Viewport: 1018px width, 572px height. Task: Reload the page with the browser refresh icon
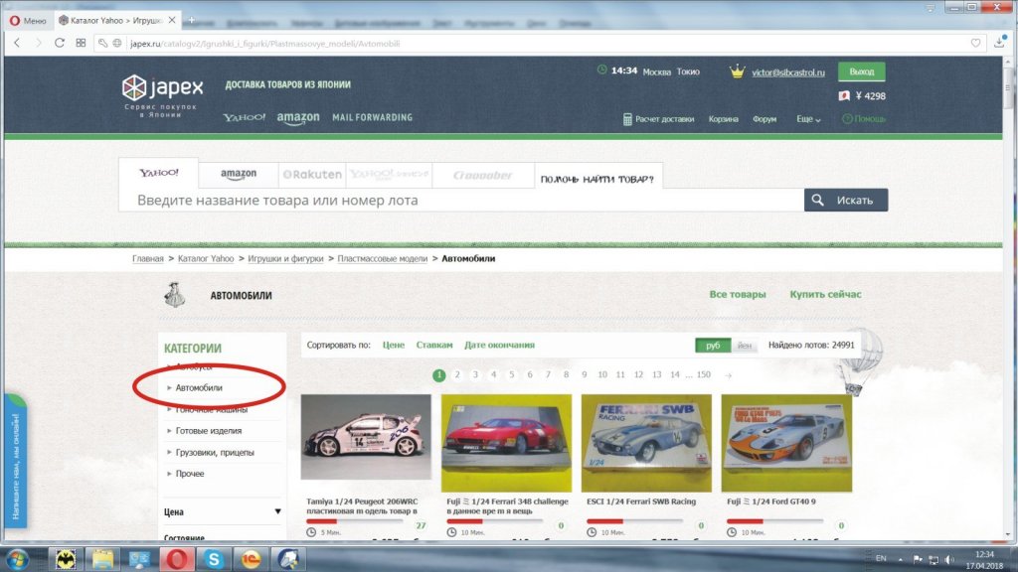coord(60,43)
